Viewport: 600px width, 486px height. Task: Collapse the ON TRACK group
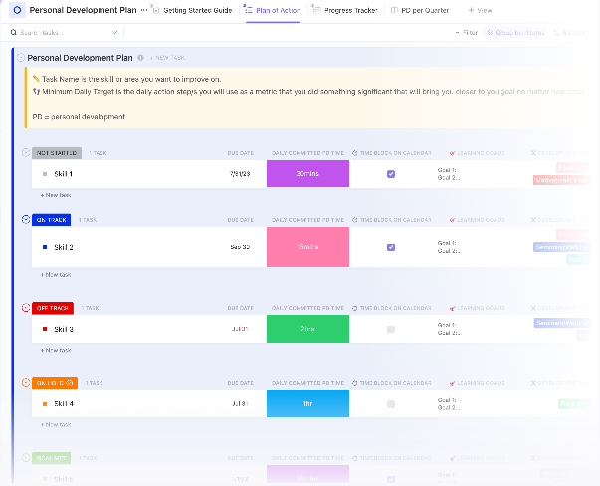click(x=26, y=219)
